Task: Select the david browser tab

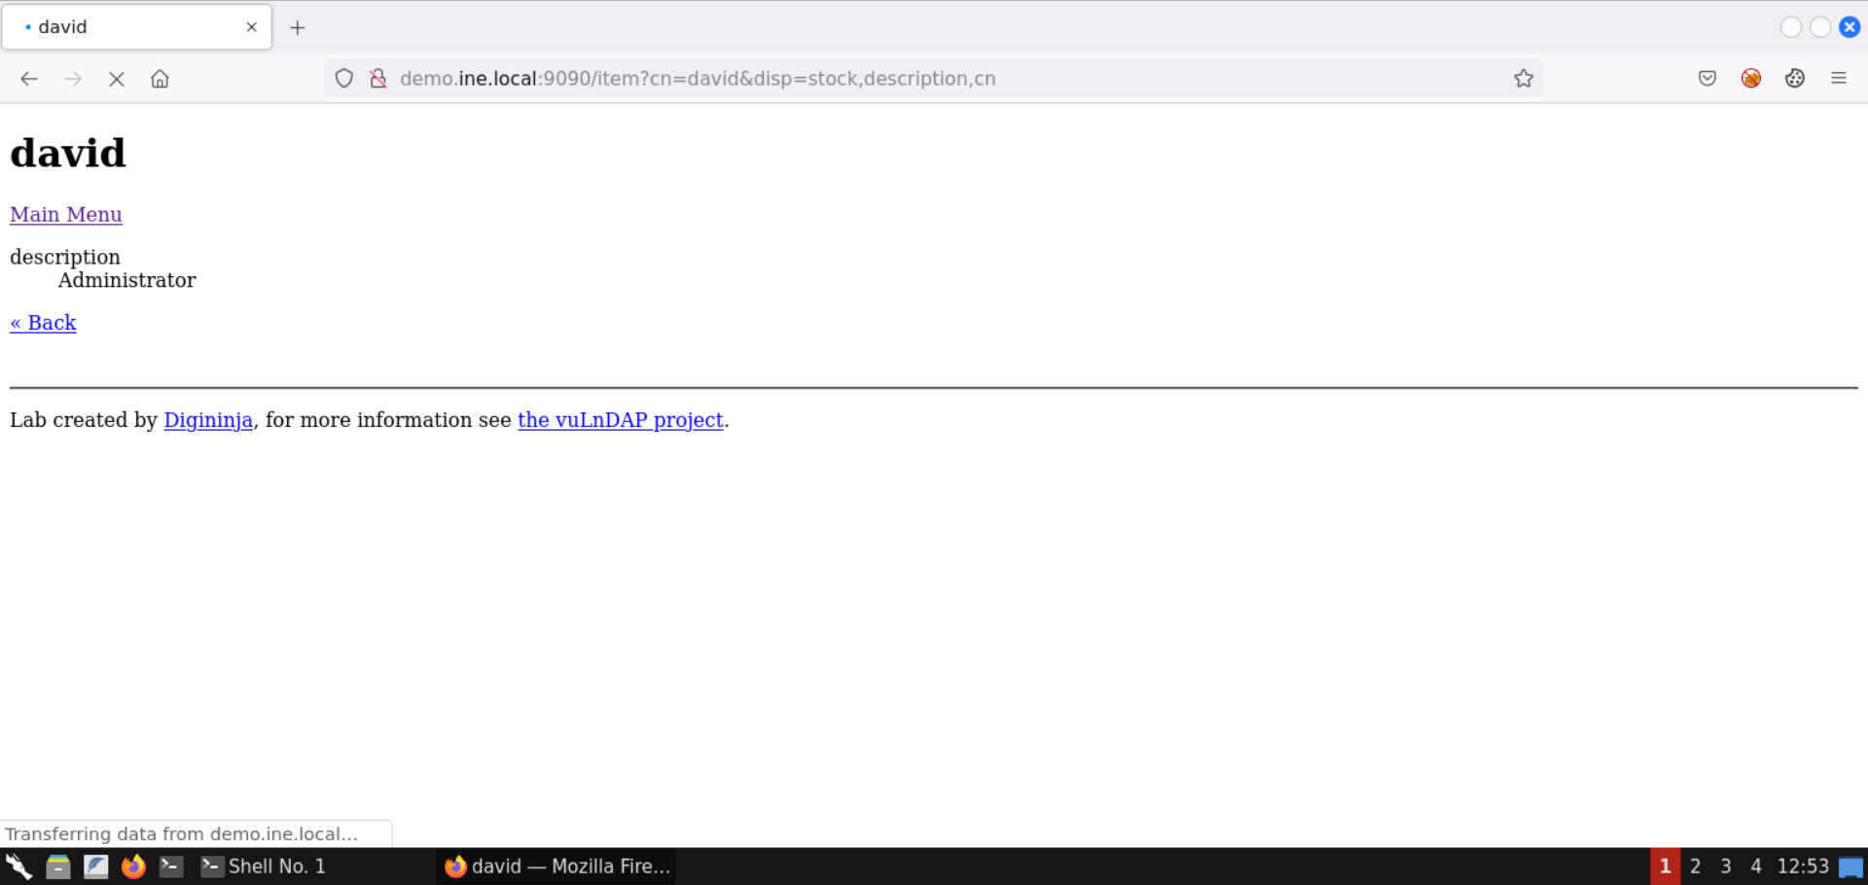Action: coord(126,27)
